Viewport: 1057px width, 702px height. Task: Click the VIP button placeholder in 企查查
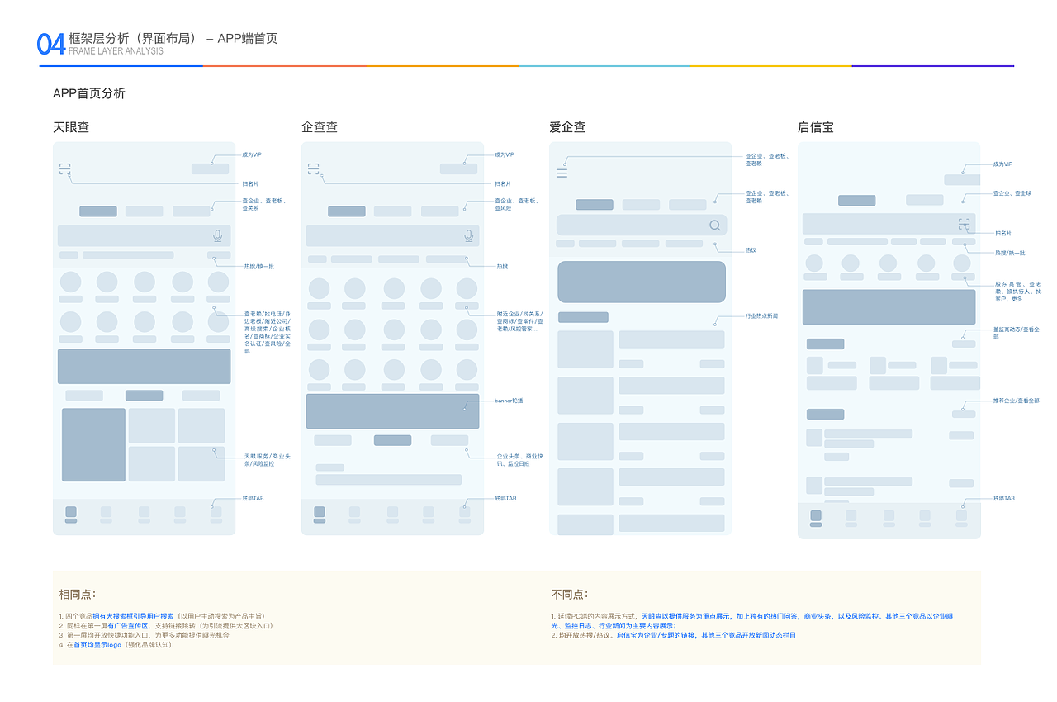(x=458, y=169)
